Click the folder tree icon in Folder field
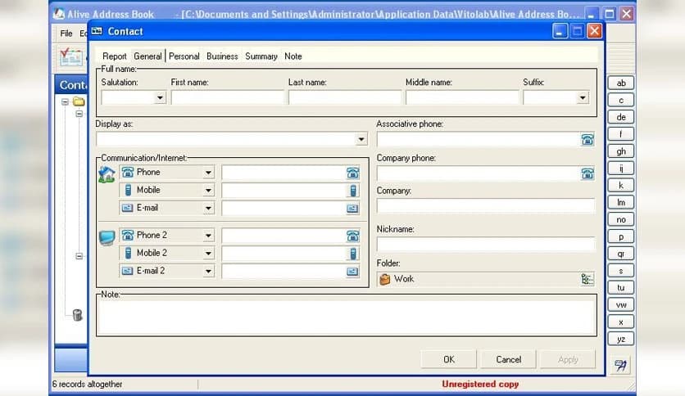685x396 pixels. [x=587, y=279]
